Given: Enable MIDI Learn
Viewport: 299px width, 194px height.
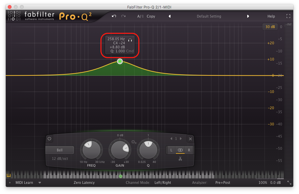Looking at the screenshot, I should pos(24,183).
